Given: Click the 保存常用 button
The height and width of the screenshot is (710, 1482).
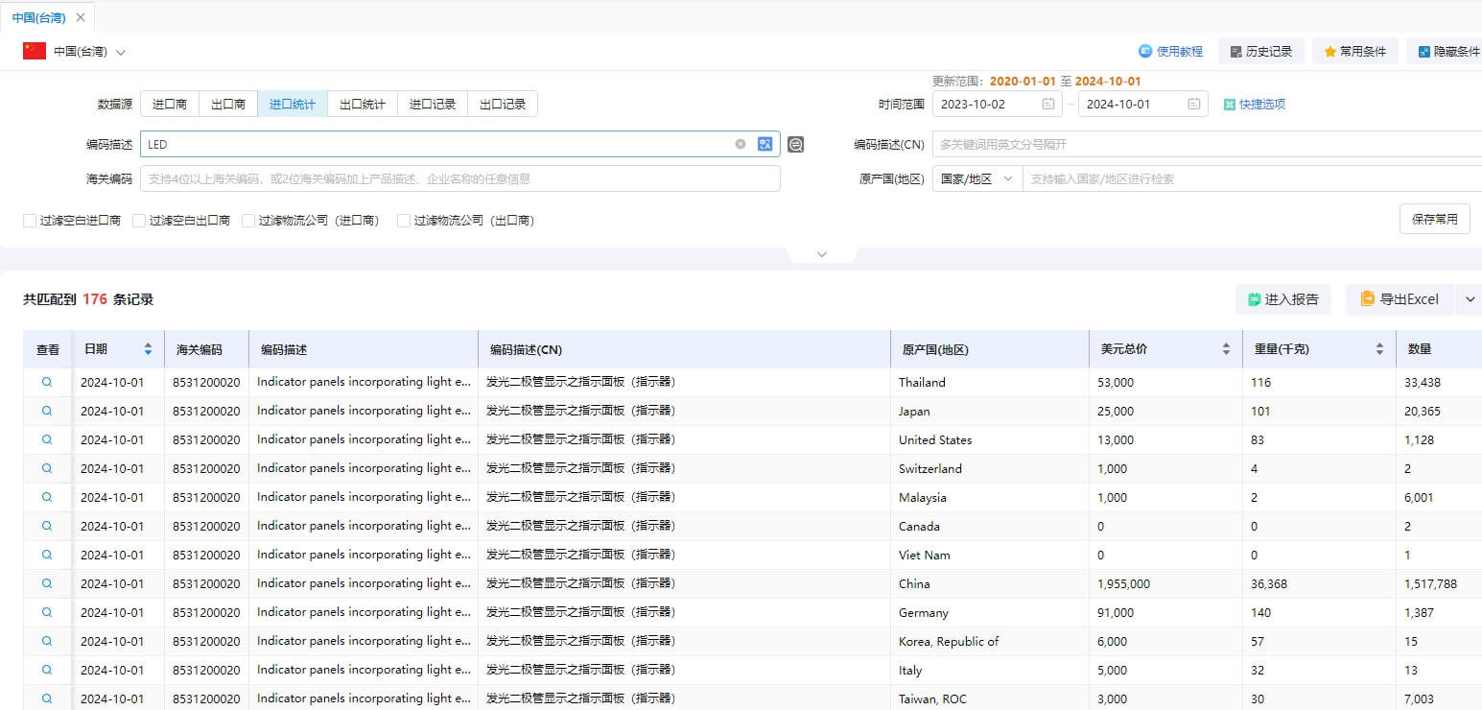Looking at the screenshot, I should (x=1435, y=219).
